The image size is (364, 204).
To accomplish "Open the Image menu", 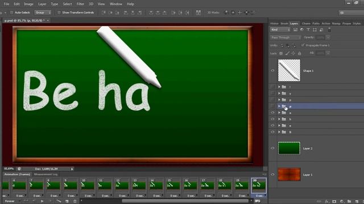I will 28,4.
